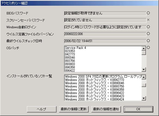Click the up arrow of the installed software scrollbar
The image size is (159, 116).
[x=144, y=77]
